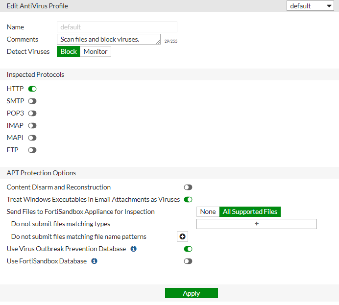Click the Apply button
This screenshot has height=305, width=339.
click(191, 293)
